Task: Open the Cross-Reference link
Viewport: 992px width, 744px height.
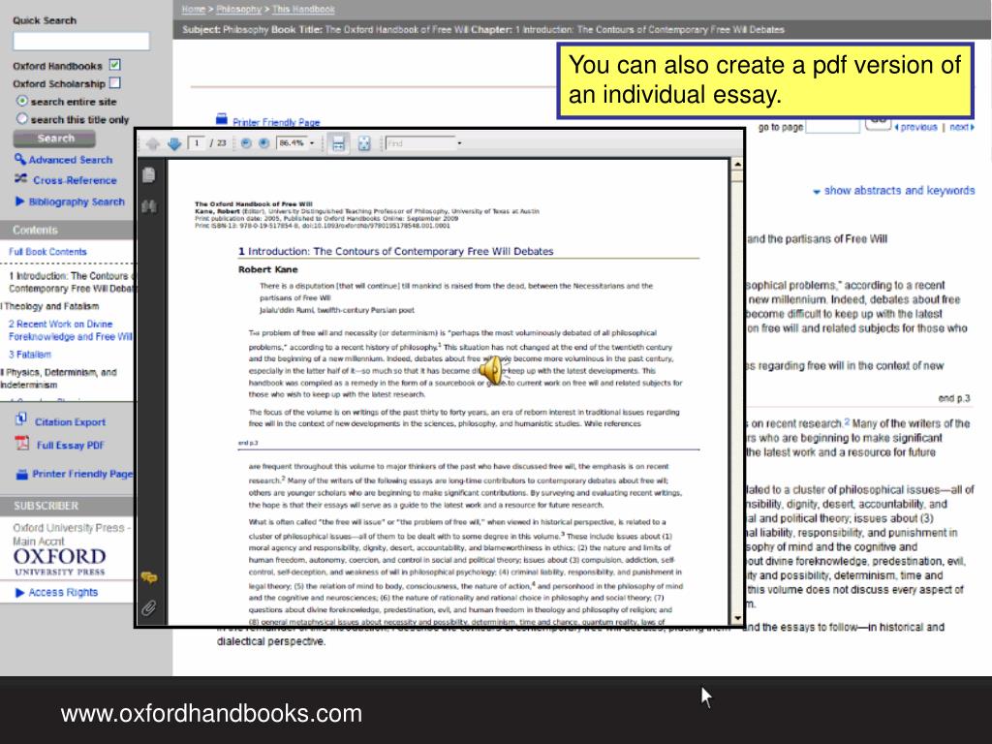Action: 75,180
